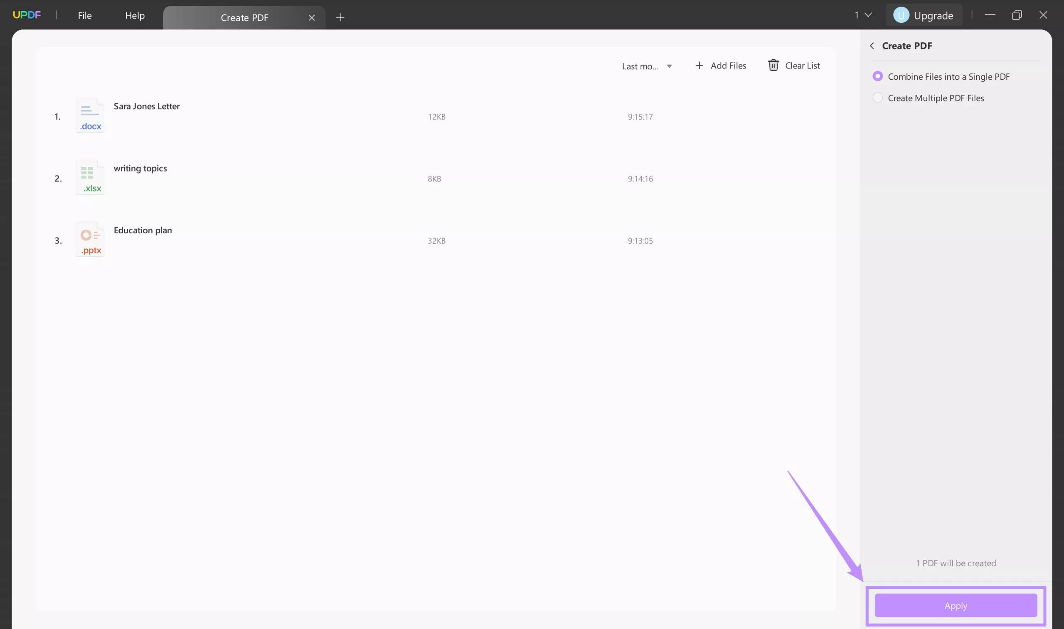Click the back arrow in Create PDF panel
1064x629 pixels.
[x=872, y=46]
